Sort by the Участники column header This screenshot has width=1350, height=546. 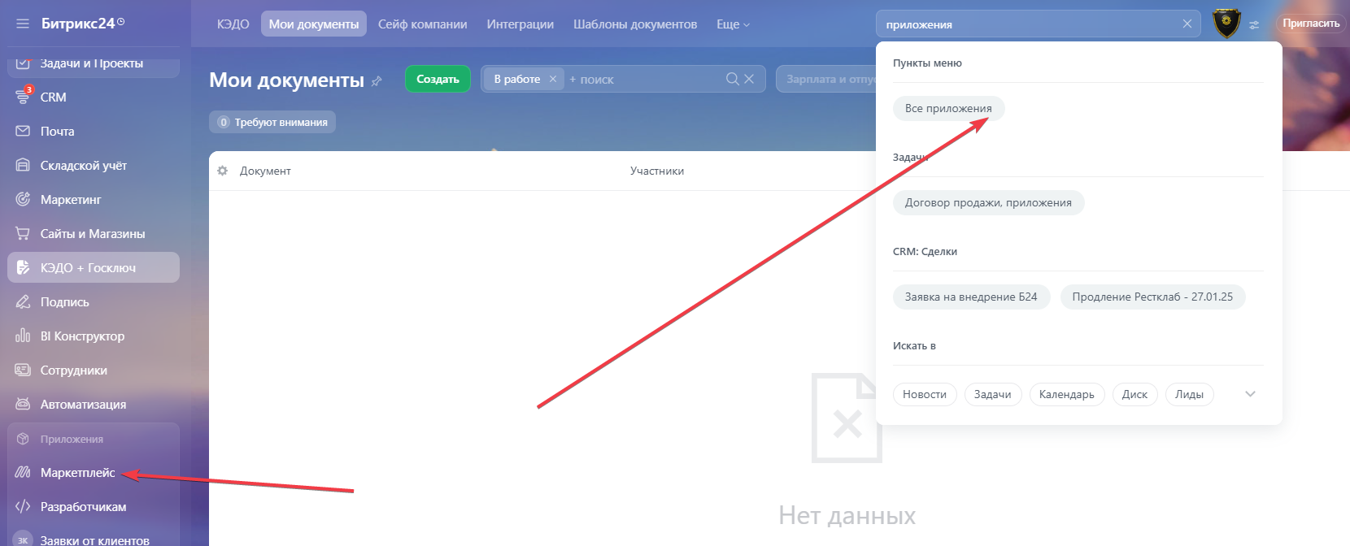(657, 171)
